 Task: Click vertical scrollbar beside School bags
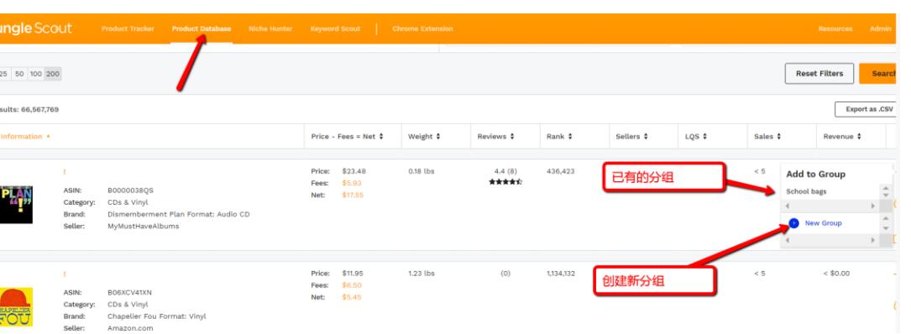point(886,191)
